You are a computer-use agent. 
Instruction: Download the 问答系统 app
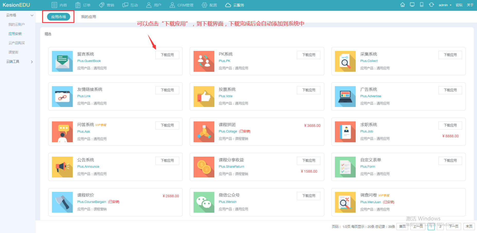[167, 125]
